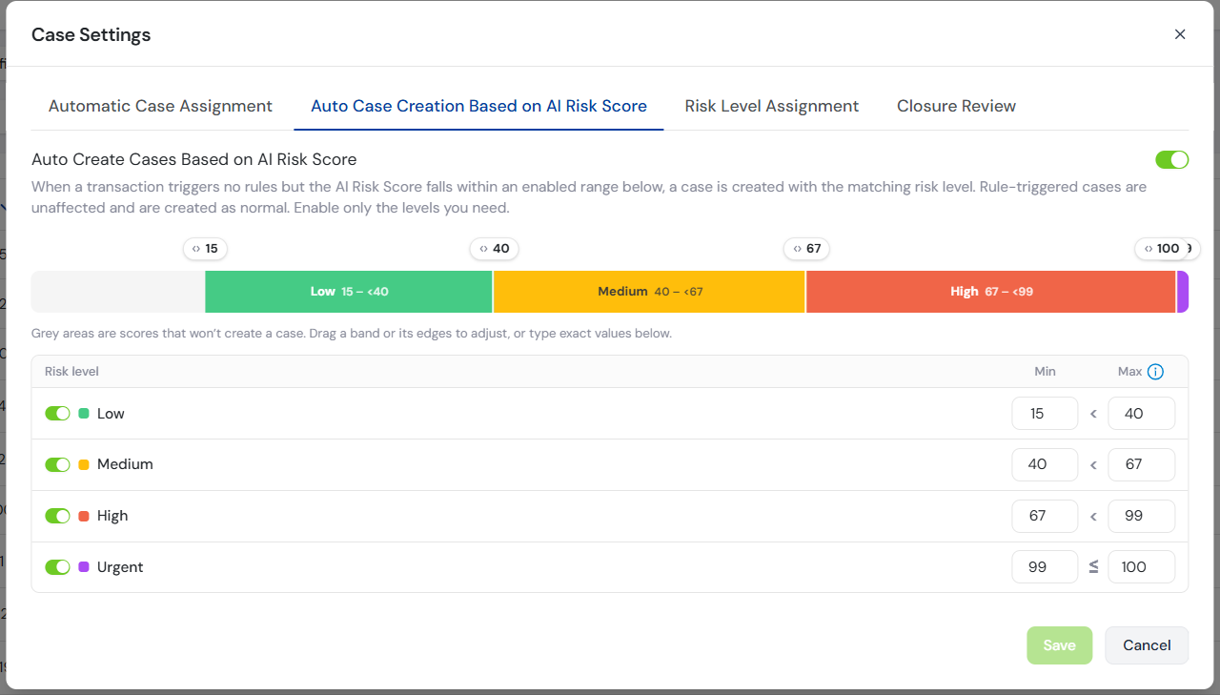Select the green Low band on the bar
1220x695 pixels.
point(349,292)
